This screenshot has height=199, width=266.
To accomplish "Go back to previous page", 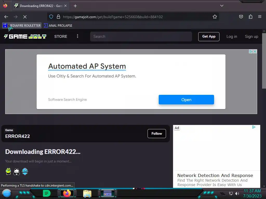I will coord(6,17).
